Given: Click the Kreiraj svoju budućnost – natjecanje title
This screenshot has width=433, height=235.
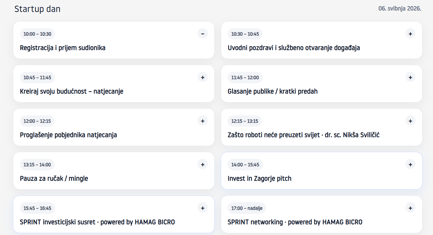Looking at the screenshot, I should click(71, 91).
